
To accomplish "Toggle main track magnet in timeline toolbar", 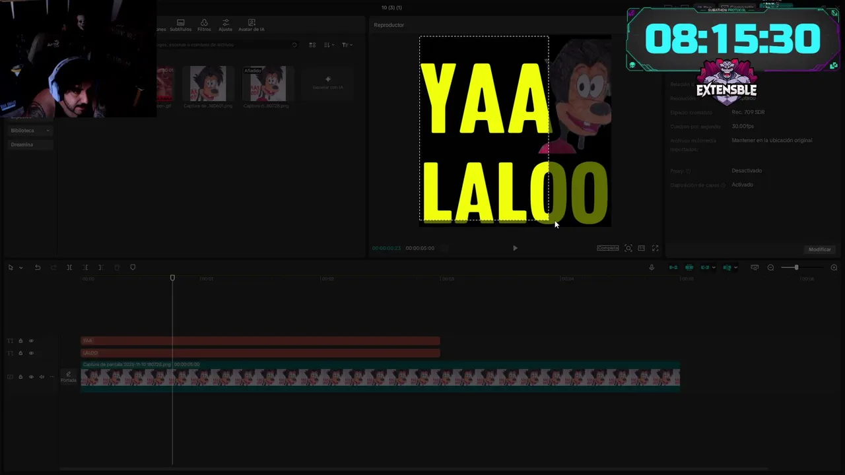I will 673,267.
